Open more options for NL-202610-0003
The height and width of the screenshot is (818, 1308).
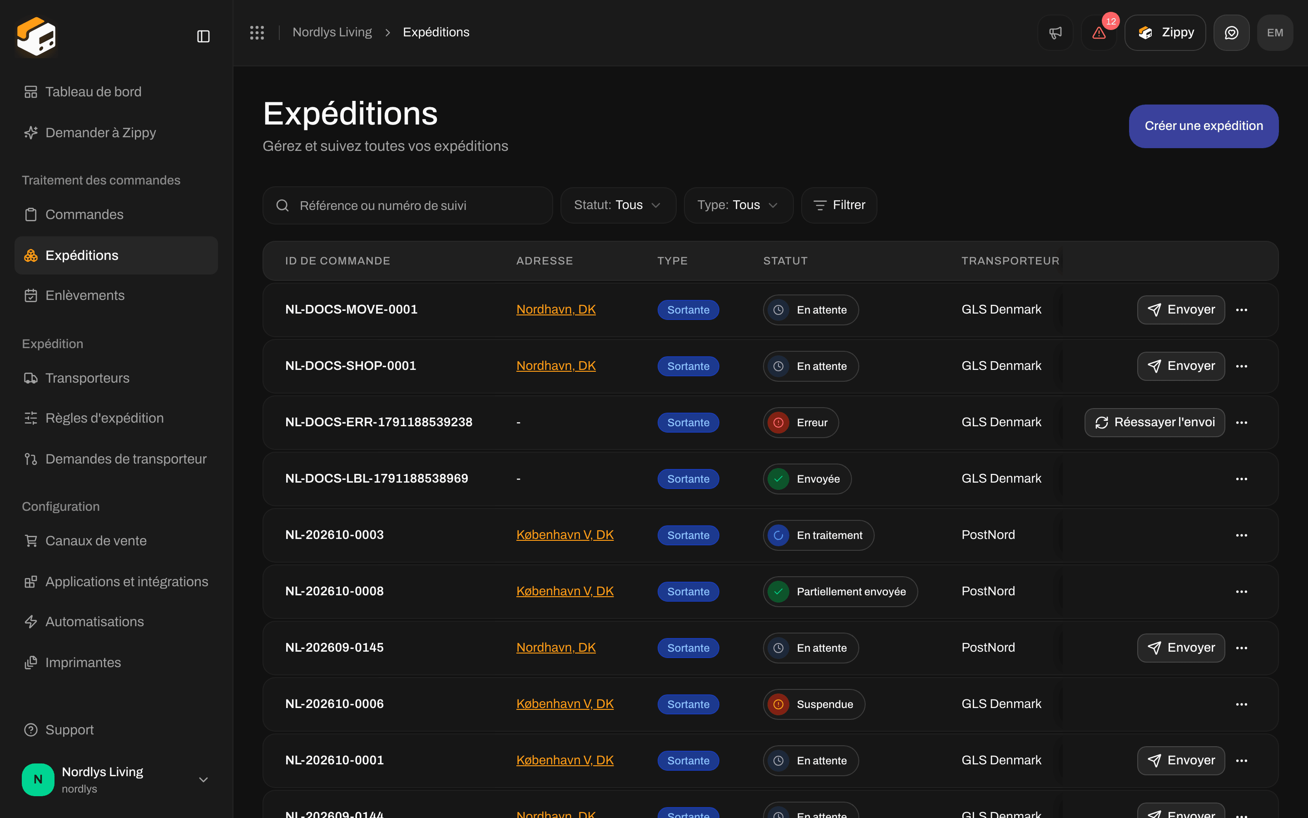(1242, 535)
